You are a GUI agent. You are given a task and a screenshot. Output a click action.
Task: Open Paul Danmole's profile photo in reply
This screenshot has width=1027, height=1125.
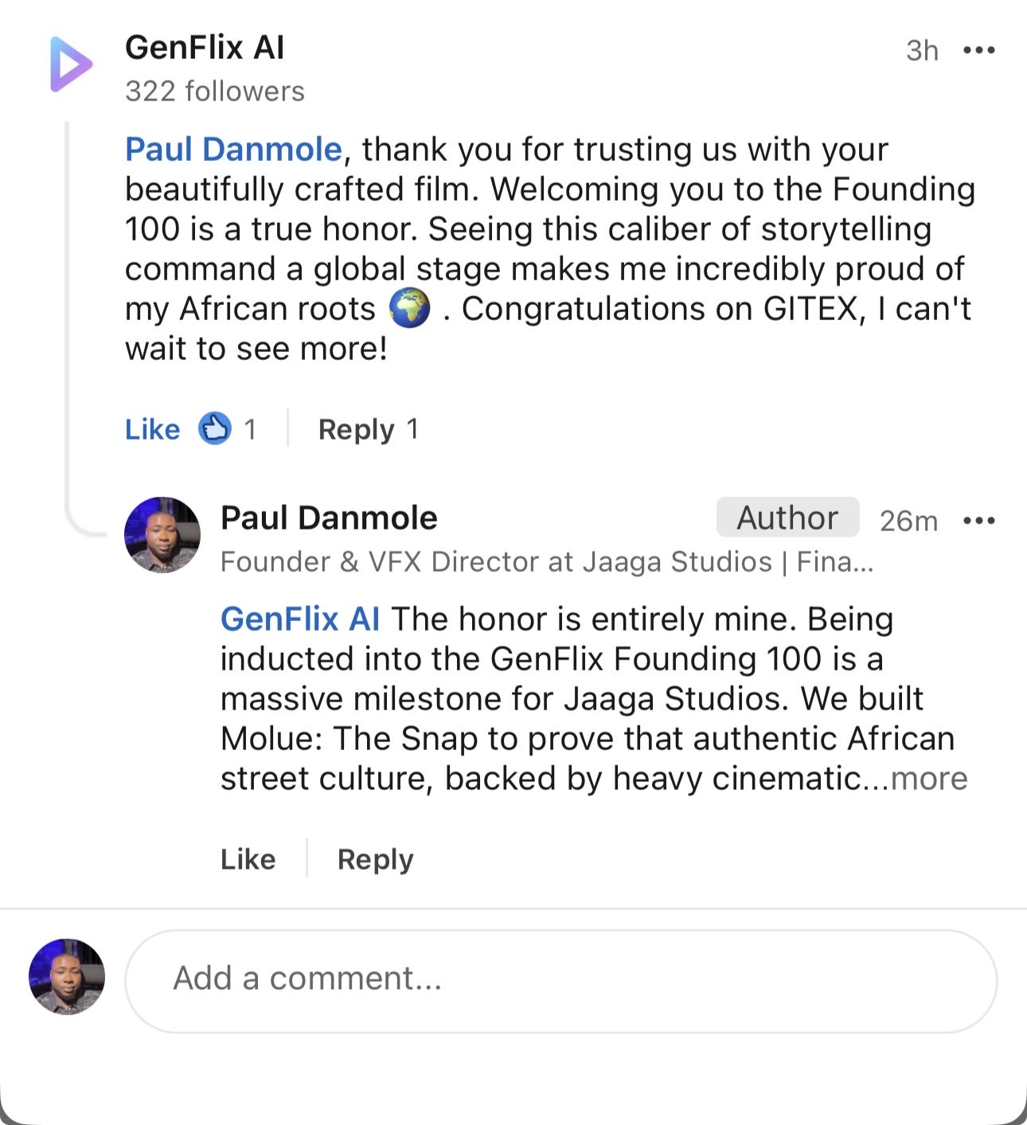pyautogui.click(x=162, y=535)
